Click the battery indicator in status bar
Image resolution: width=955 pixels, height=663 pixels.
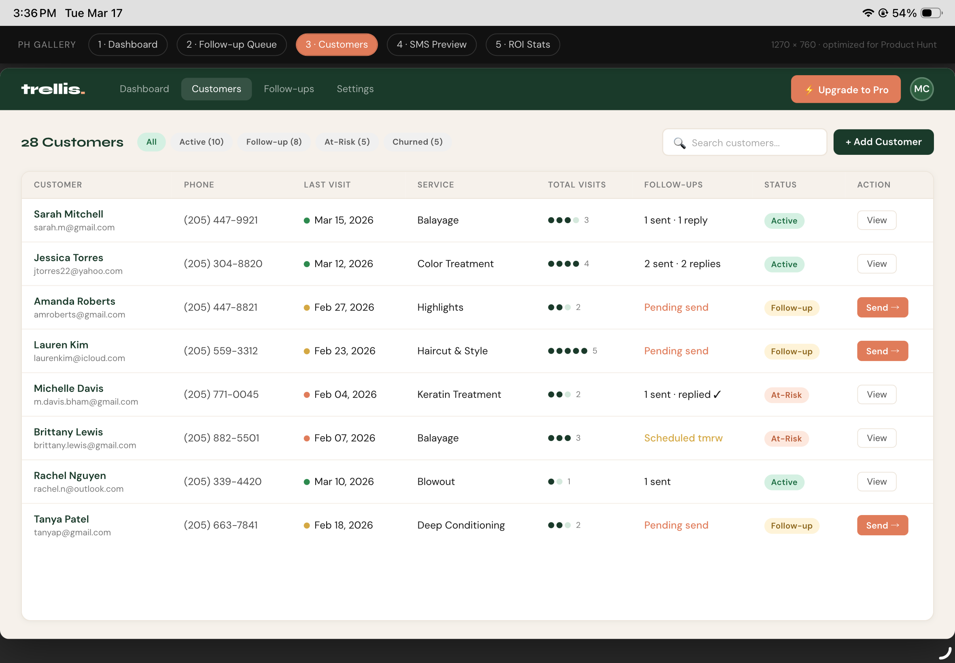(x=930, y=13)
